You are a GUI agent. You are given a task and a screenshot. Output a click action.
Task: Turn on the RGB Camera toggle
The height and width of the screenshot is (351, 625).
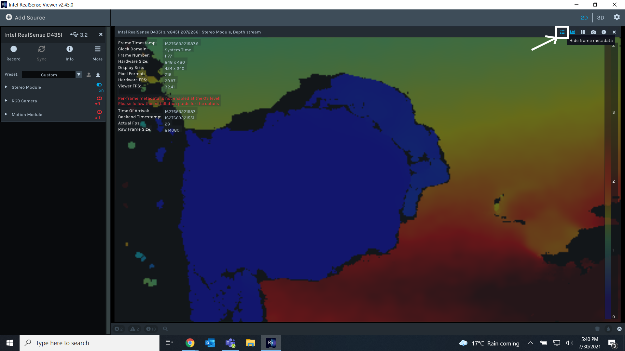point(99,98)
